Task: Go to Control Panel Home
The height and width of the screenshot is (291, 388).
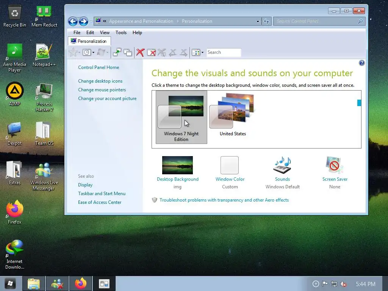Action: click(99, 67)
